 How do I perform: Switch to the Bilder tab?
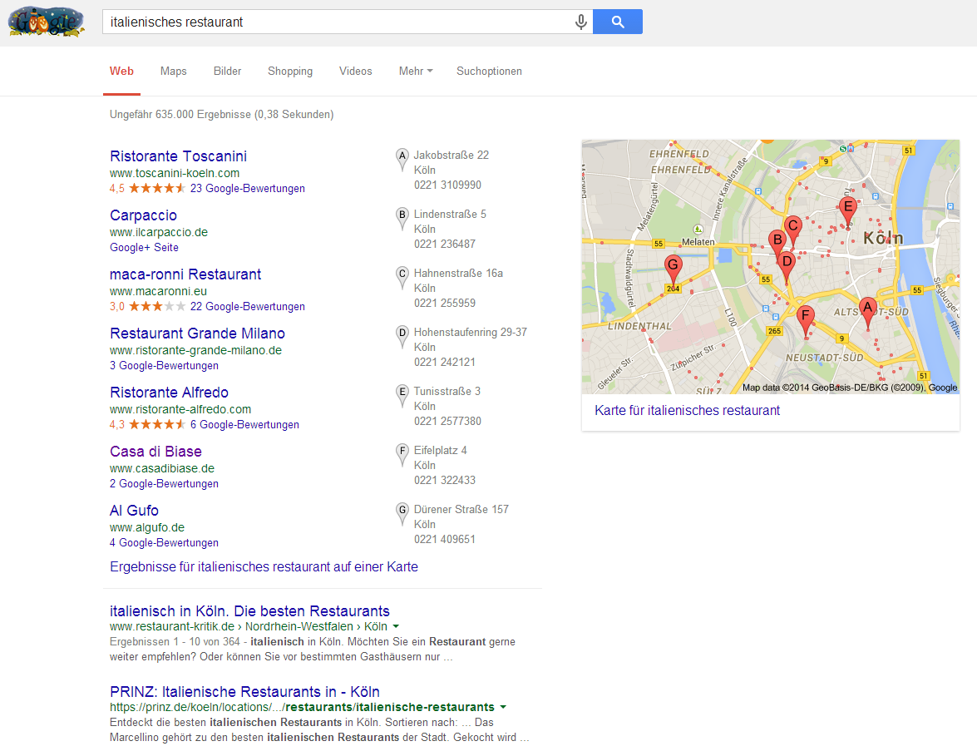coord(227,72)
